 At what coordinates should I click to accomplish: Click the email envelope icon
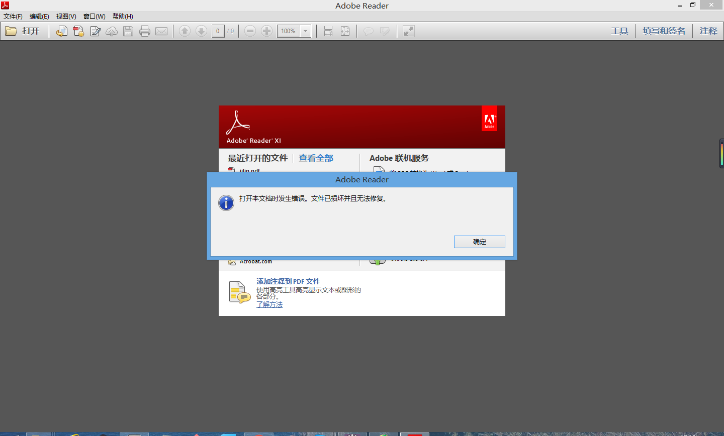click(x=161, y=31)
